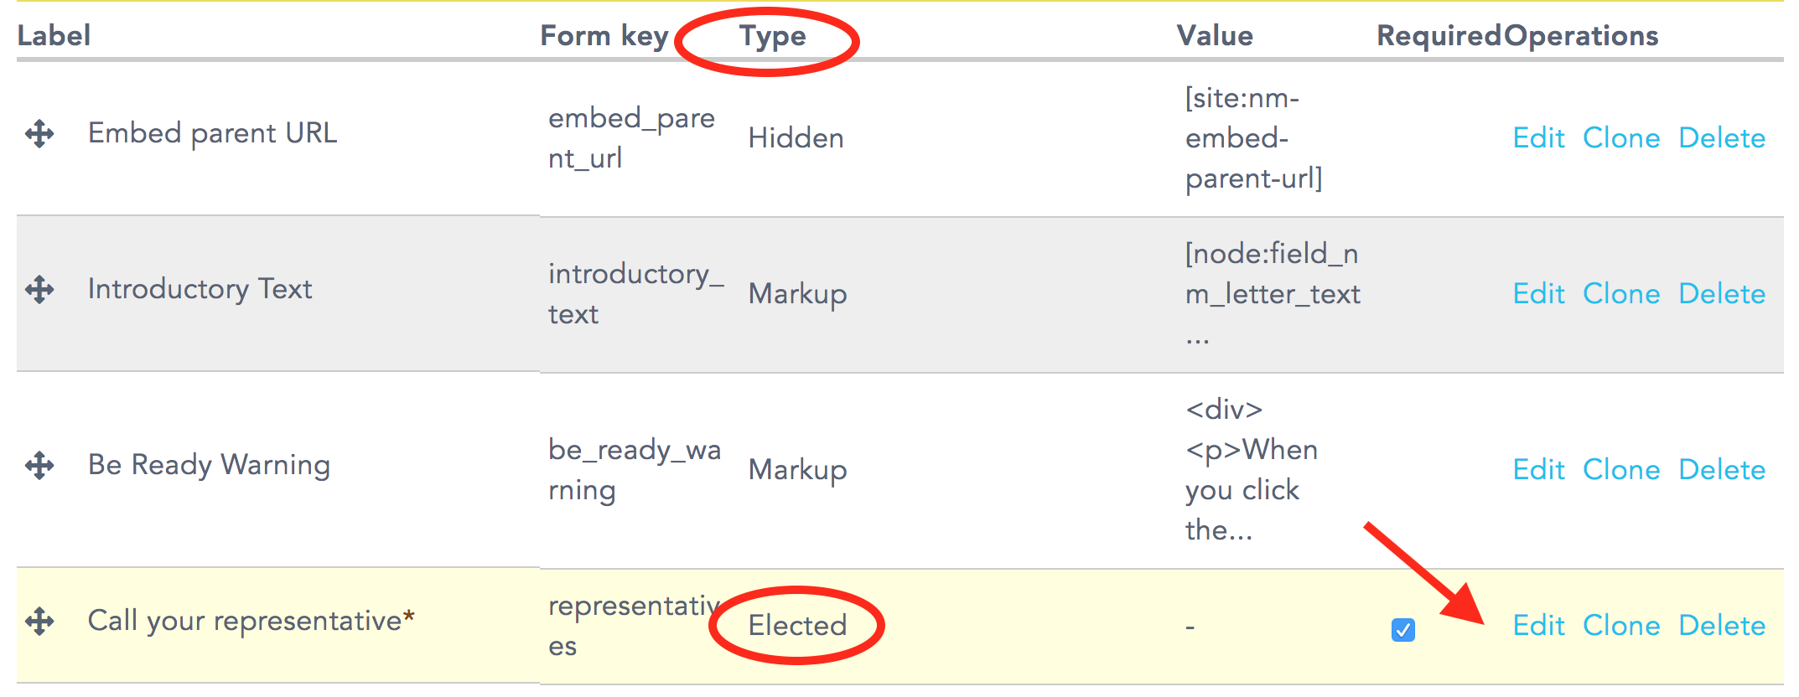Image resolution: width=1799 pixels, height=697 pixels.
Task: Clone the Be Ready Warning component
Action: coord(1621,470)
